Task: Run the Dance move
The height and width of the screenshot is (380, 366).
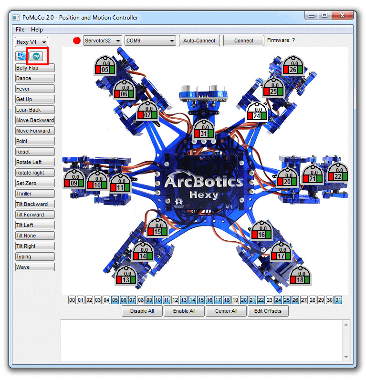Action: 35,78
